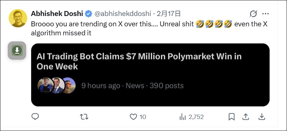This screenshot has width=287, height=131.
Task: Bookmark this tweet
Action: pos(232,117)
